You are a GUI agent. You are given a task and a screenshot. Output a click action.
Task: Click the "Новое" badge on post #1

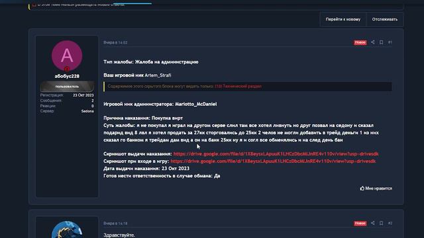(360, 42)
